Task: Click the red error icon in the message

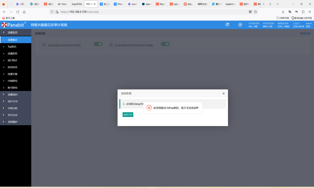Action: click(x=149, y=108)
